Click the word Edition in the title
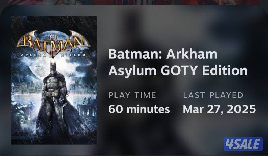This screenshot has width=268, height=156. pos(225,70)
